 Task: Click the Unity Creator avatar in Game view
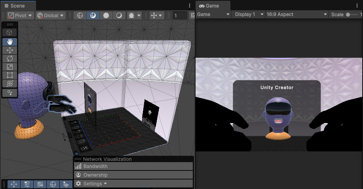pos(278,118)
